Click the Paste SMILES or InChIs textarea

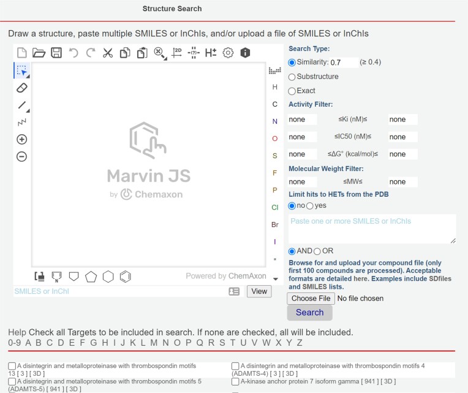372,229
